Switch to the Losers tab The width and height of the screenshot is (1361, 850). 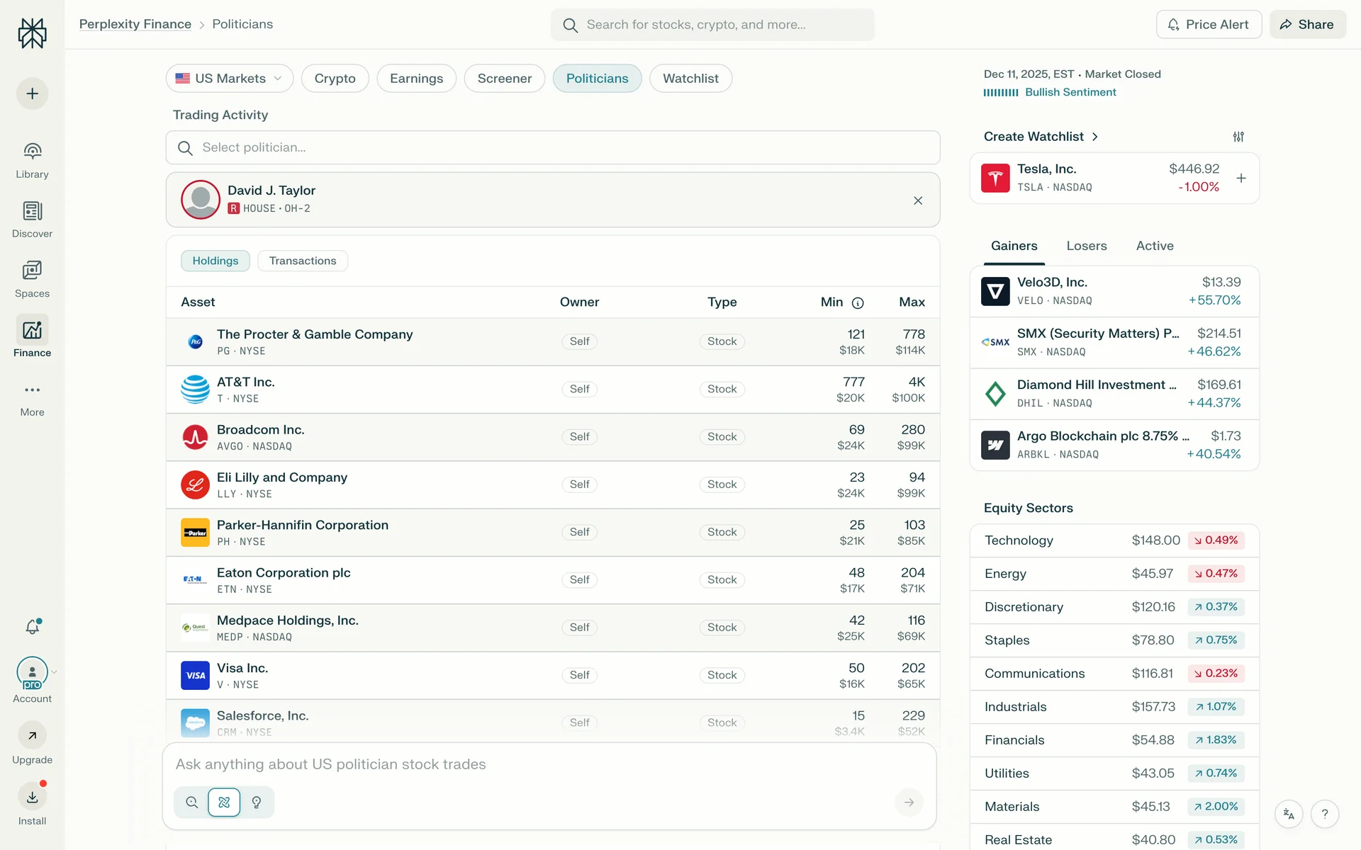pos(1086,246)
